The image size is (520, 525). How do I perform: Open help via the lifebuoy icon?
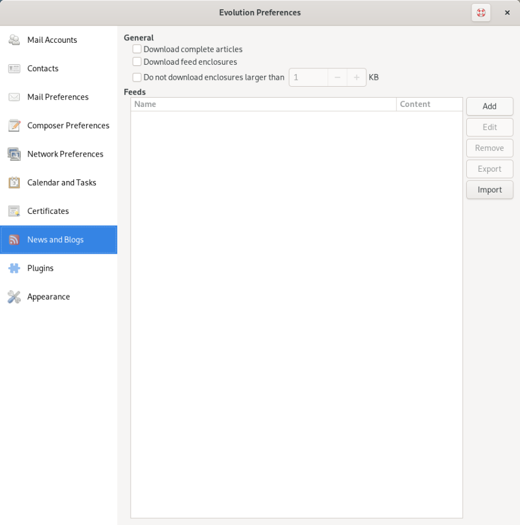point(481,13)
